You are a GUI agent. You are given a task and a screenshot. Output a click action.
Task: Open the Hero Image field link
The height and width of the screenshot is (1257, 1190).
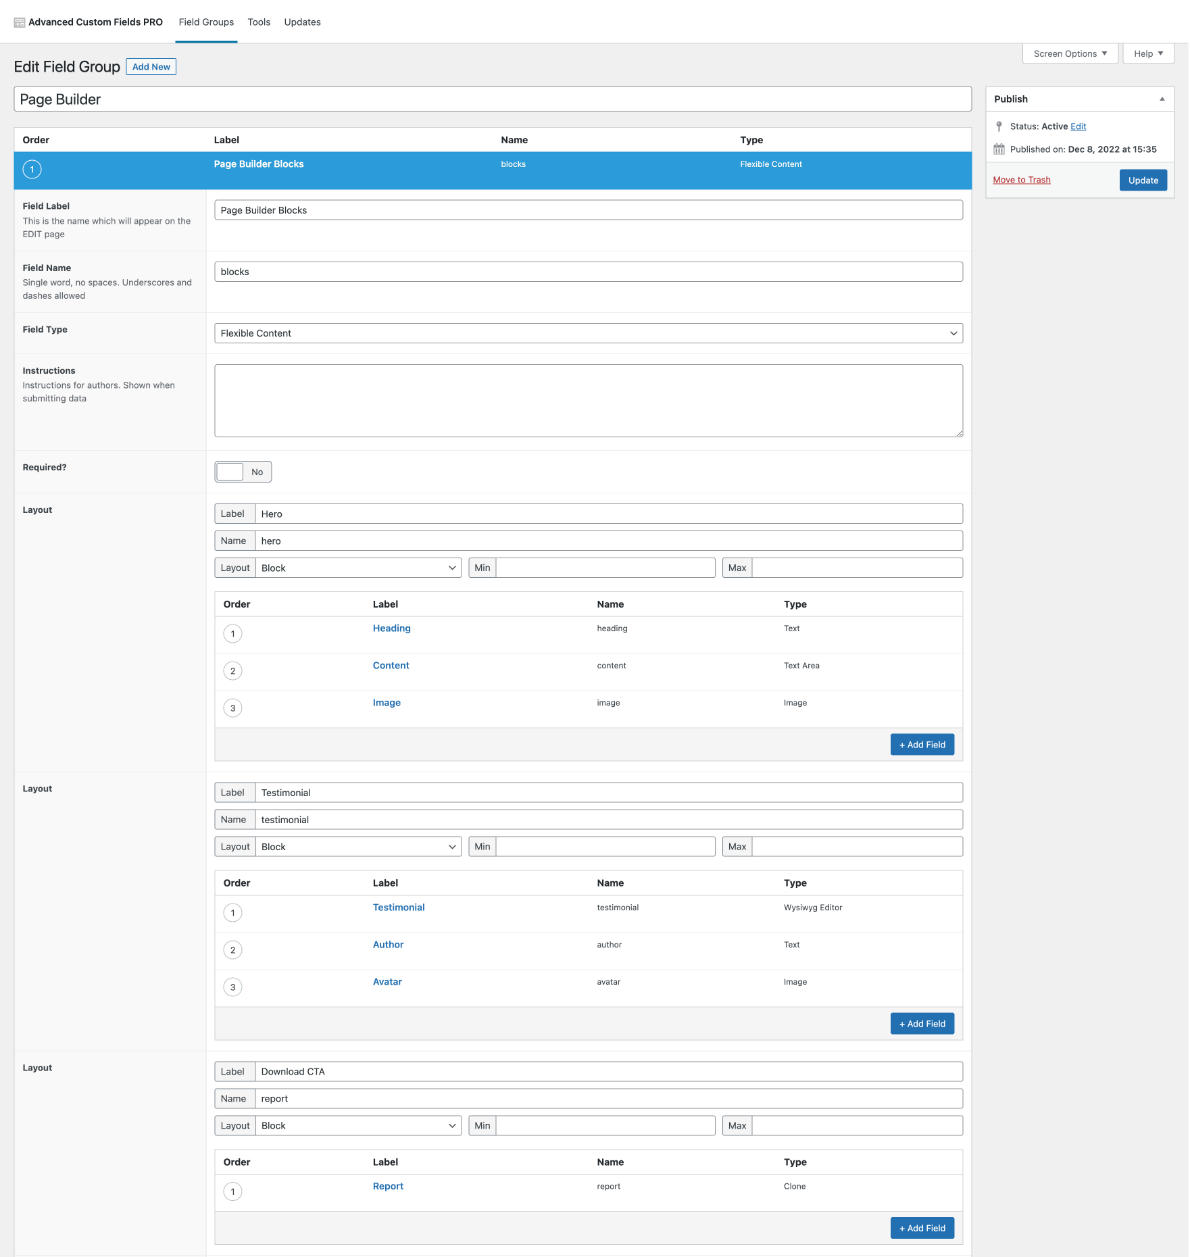(x=387, y=703)
